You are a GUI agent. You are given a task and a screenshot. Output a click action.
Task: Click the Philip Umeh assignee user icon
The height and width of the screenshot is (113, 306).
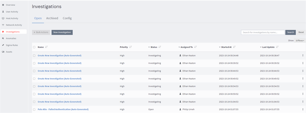pos(180,109)
